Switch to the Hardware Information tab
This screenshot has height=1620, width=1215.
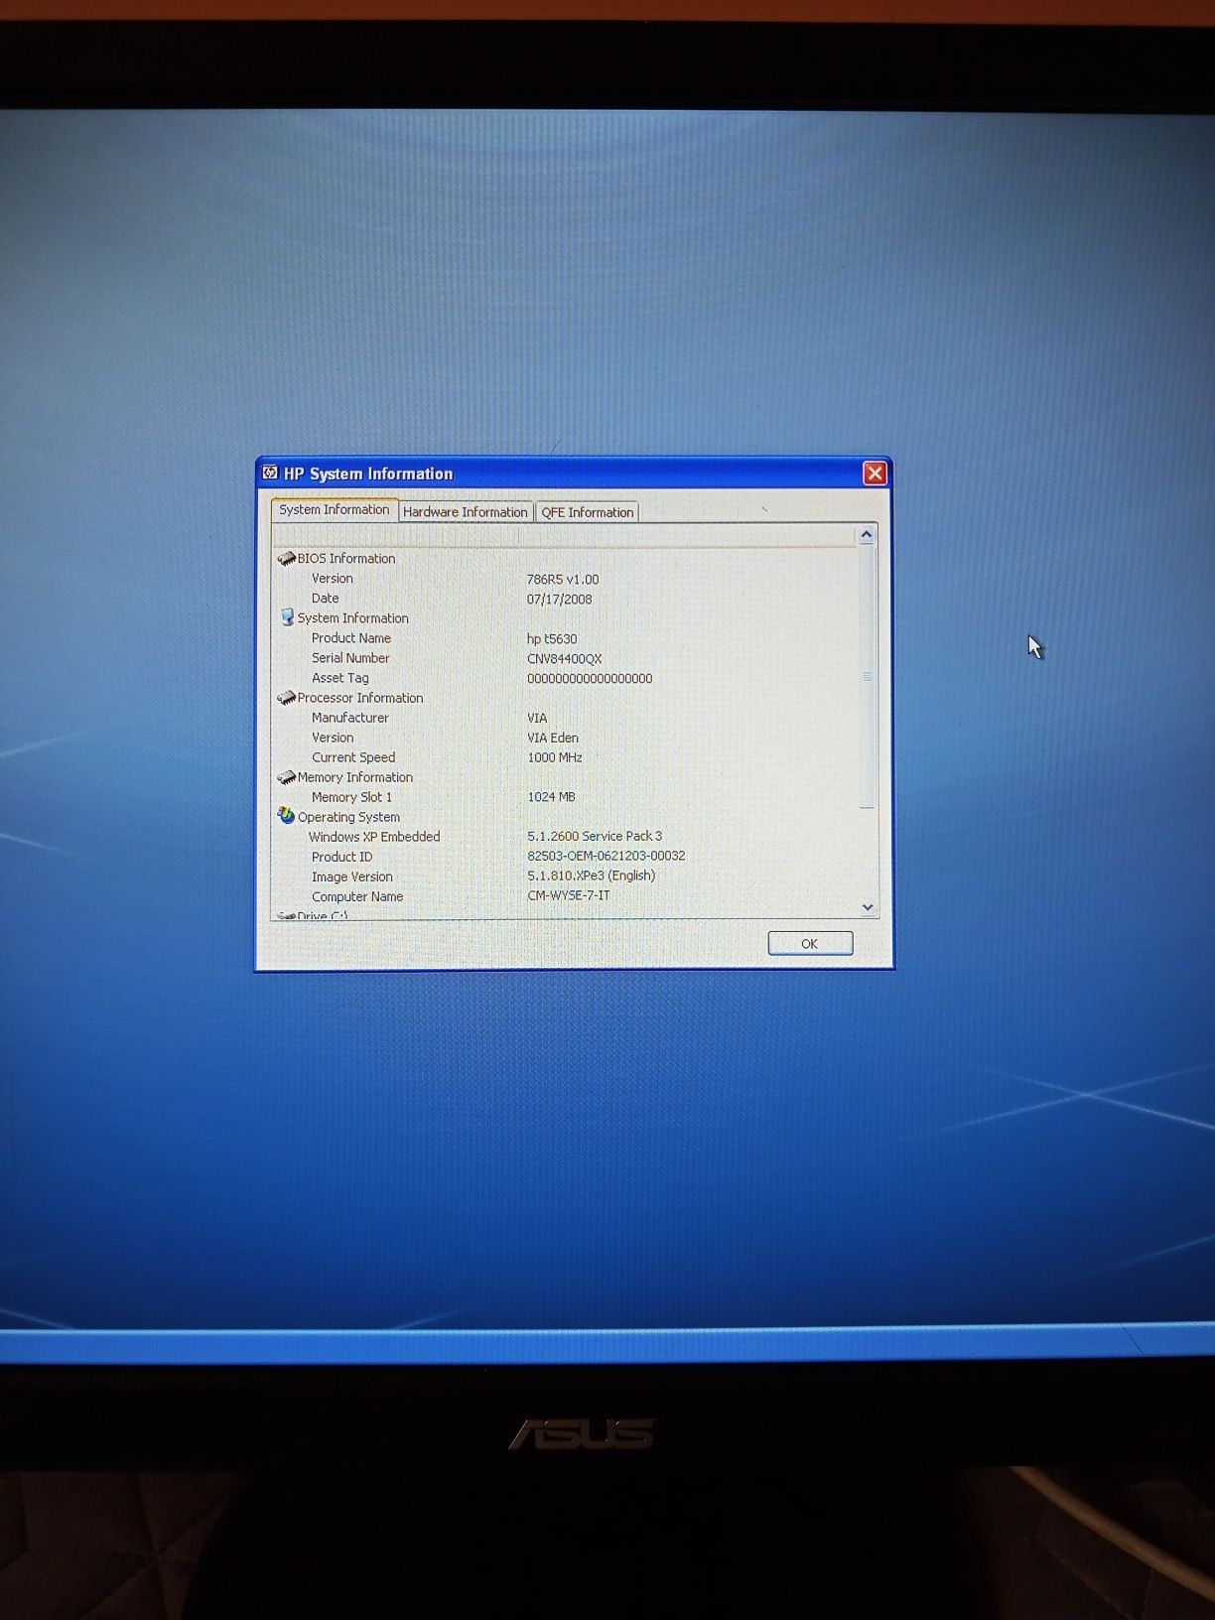tap(465, 512)
